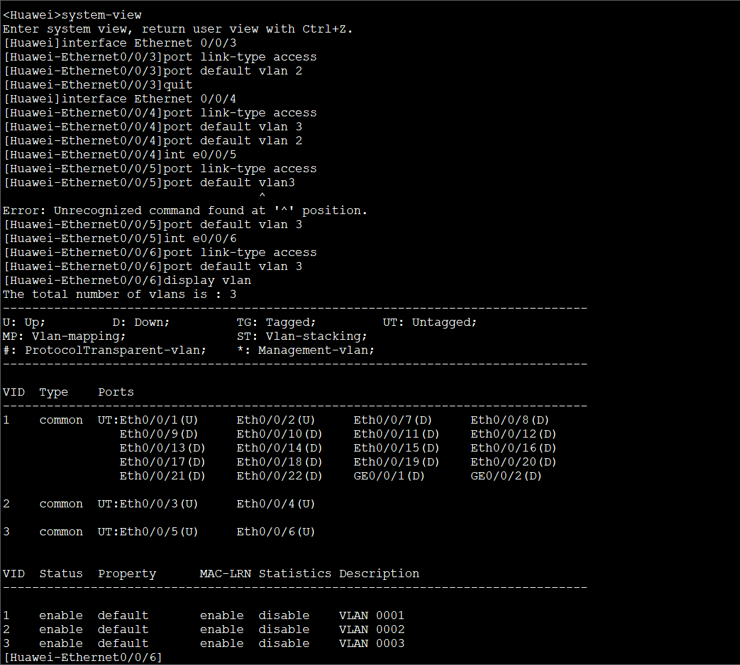Select 'Eth0/0/3(U)' in VLAN 2 row
740x665 pixels.
(159, 504)
